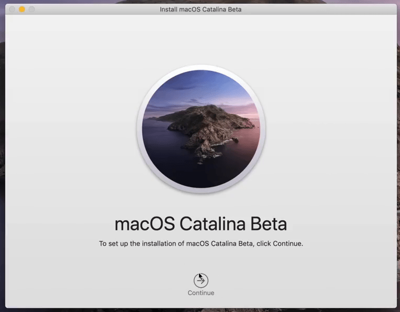This screenshot has width=400, height=312.
Task: Click the 'To set up the installation' instruction text
Action: (201, 244)
